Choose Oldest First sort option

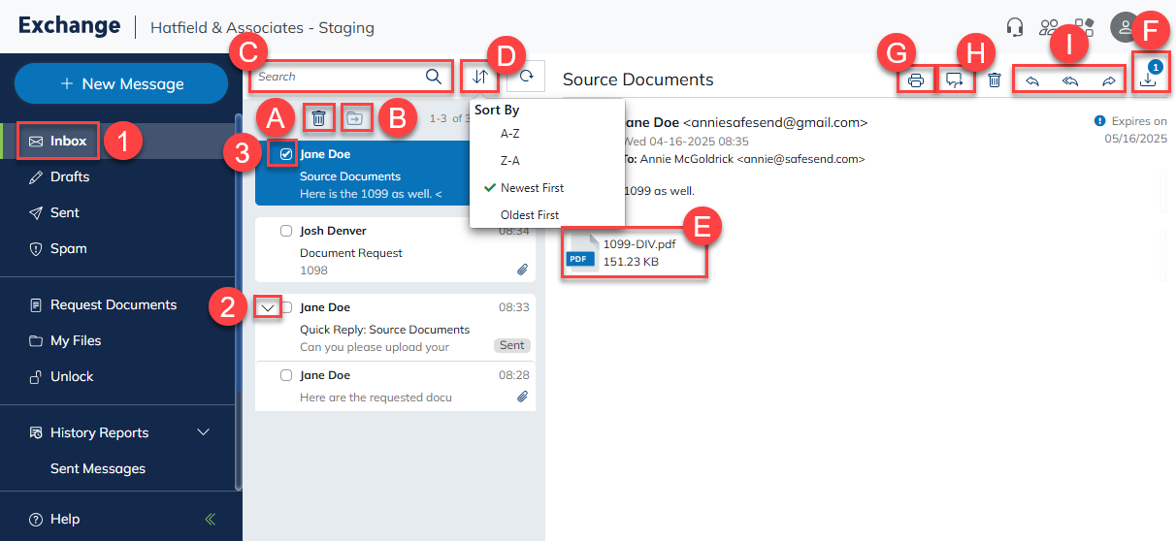[x=529, y=214]
